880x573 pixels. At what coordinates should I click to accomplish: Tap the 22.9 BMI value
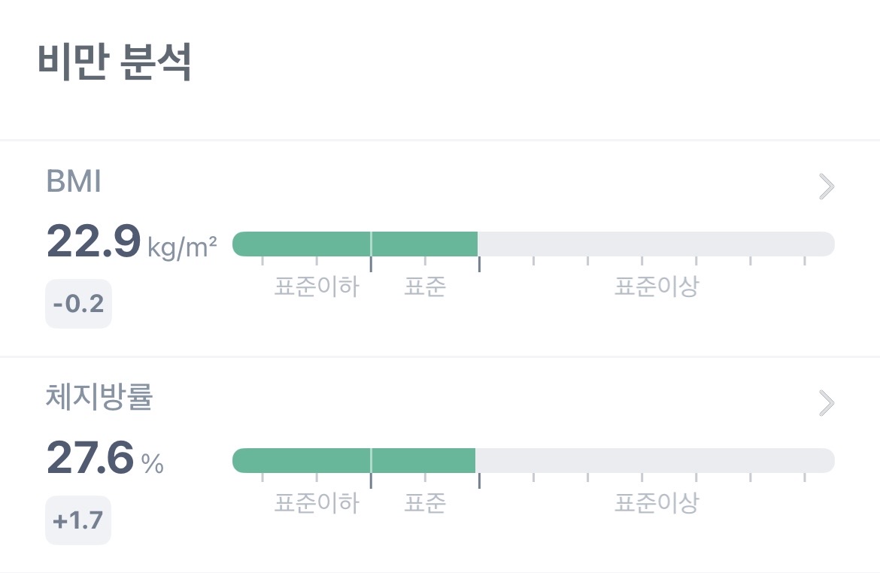click(x=93, y=242)
